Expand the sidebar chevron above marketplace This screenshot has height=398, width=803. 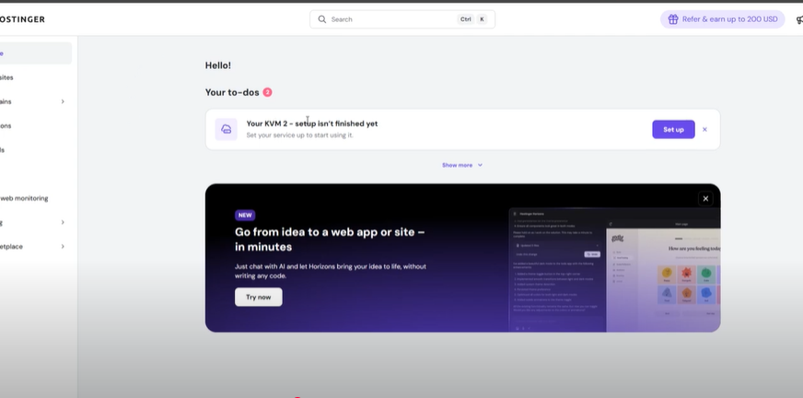[x=63, y=222]
